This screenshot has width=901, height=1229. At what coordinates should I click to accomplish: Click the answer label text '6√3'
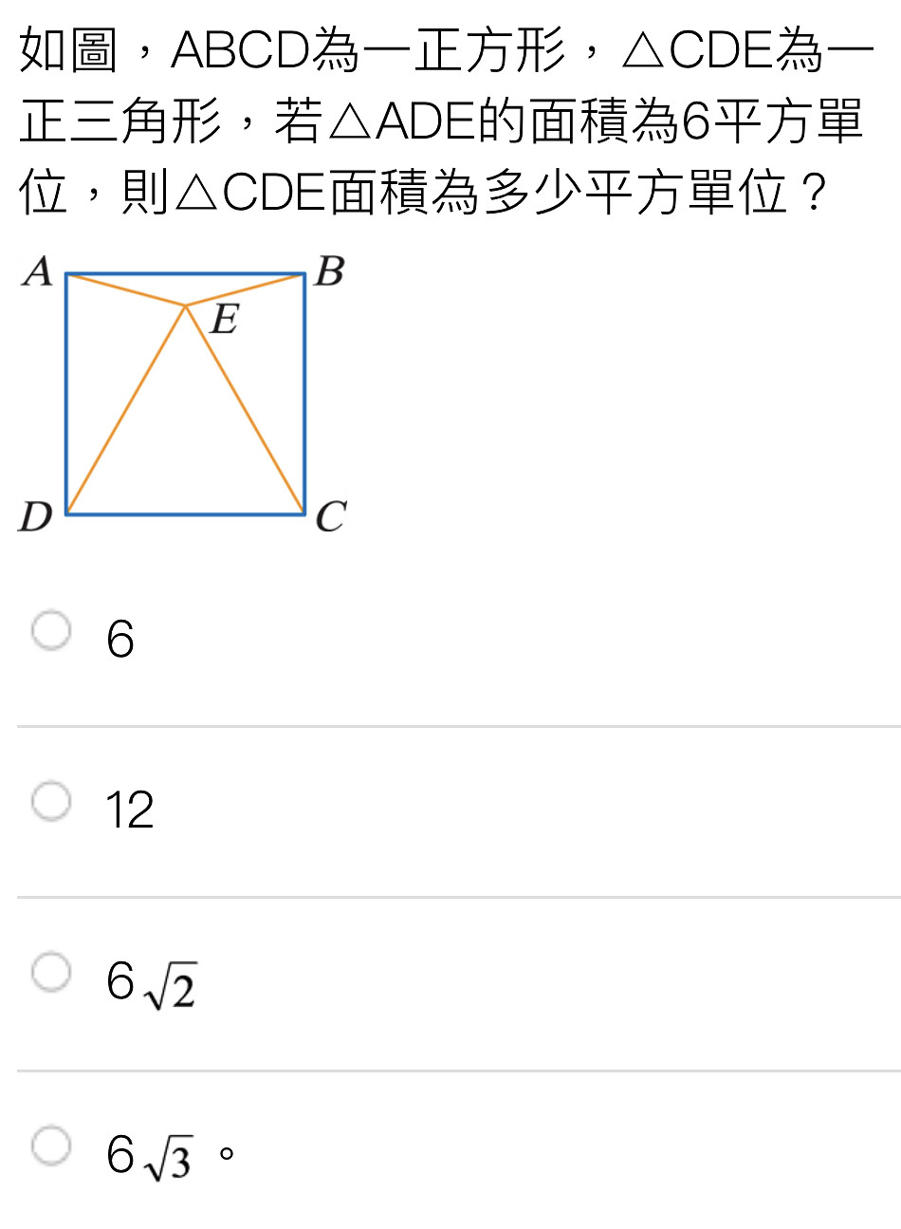150,1157
